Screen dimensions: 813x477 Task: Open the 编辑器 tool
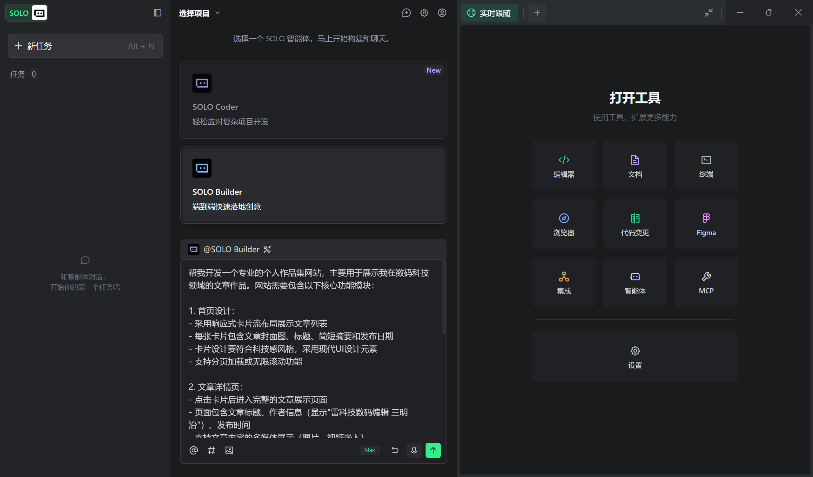pos(564,166)
